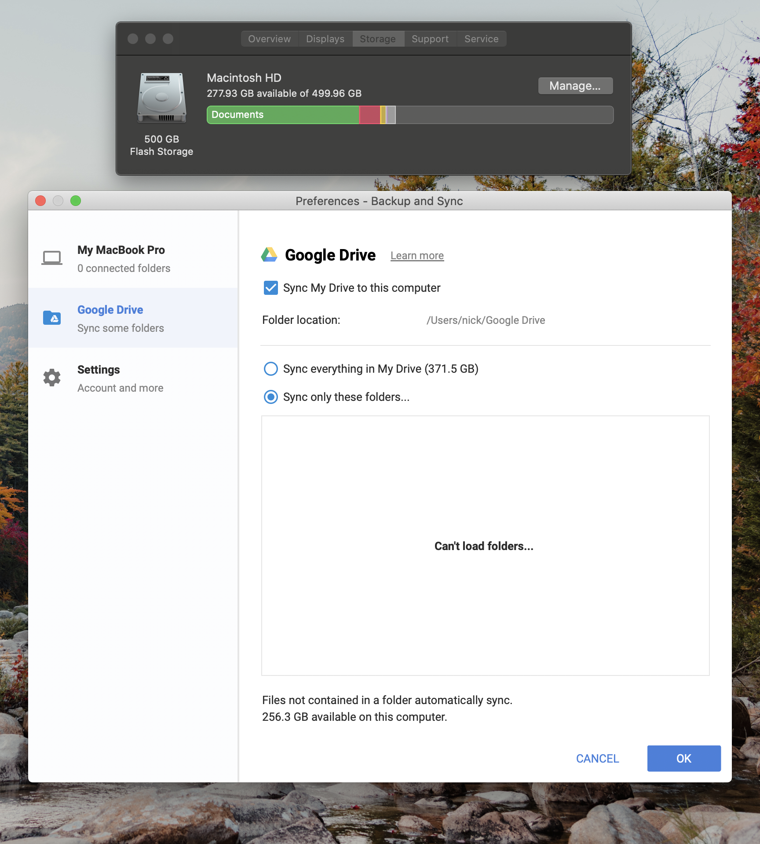The height and width of the screenshot is (844, 760).
Task: Click the green Documents storage segment
Action: [283, 115]
